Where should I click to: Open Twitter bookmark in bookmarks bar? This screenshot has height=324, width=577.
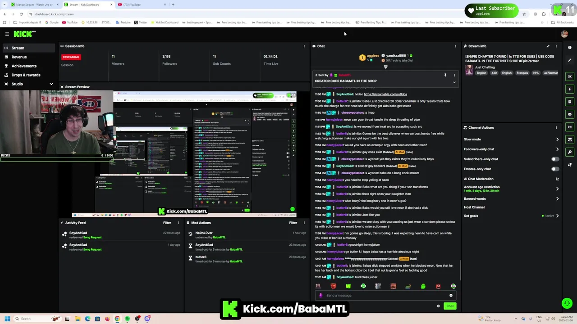[141, 22]
